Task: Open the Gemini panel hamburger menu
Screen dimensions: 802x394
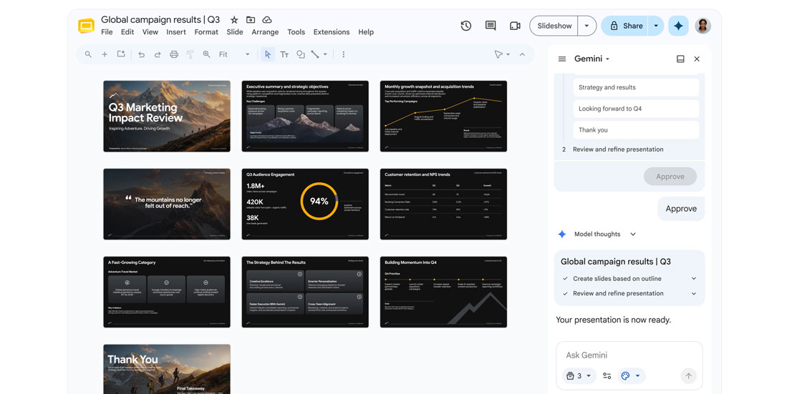Action: click(x=562, y=59)
